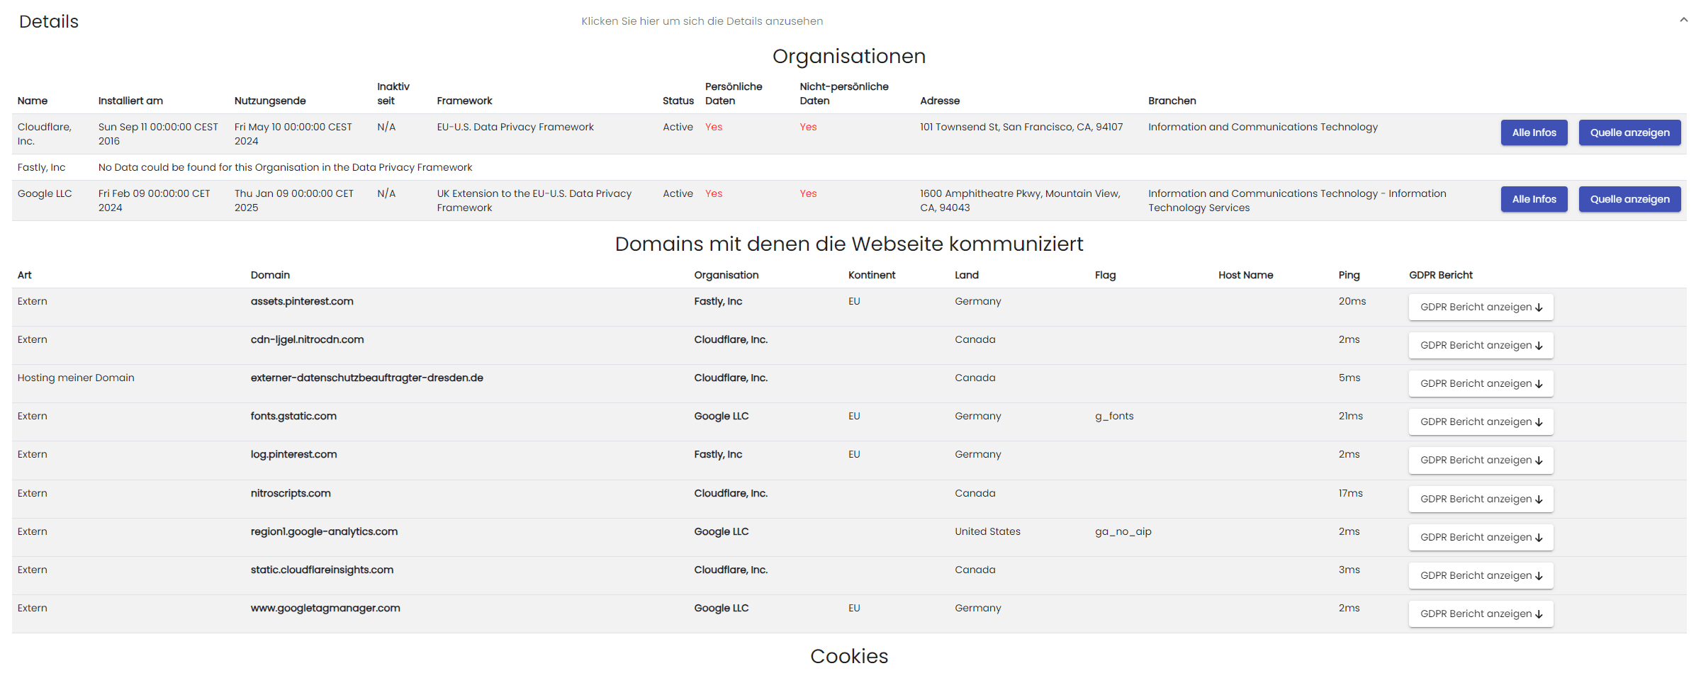Viewport: 1701px width, 678px height.
Task: Show source 'Quelle anzeigen' for Google LLC
Action: point(1629,199)
